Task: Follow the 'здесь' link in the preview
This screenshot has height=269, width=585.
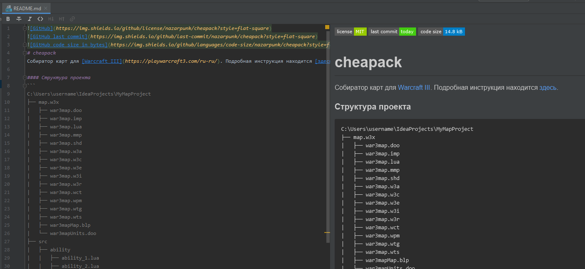Action: pyautogui.click(x=548, y=87)
